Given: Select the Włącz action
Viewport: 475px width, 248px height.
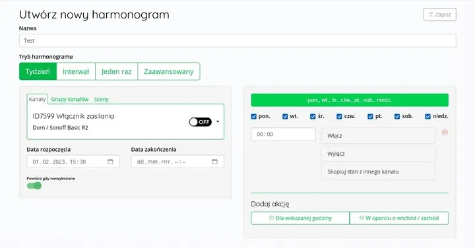Looking at the screenshot, I should pyautogui.click(x=379, y=136).
